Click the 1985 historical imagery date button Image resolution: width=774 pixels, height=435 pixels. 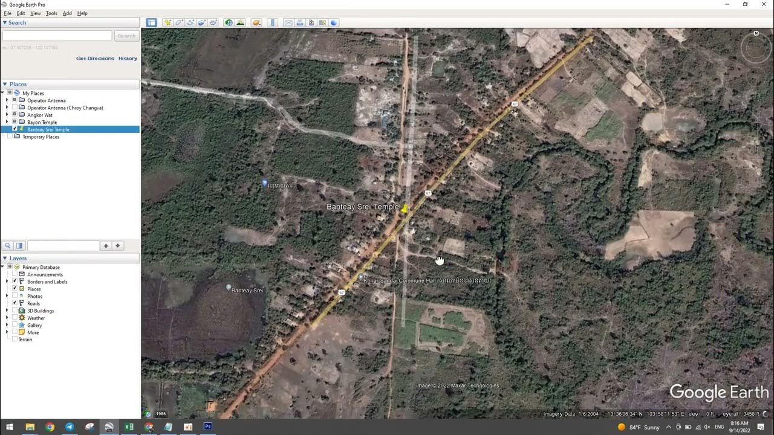click(161, 414)
